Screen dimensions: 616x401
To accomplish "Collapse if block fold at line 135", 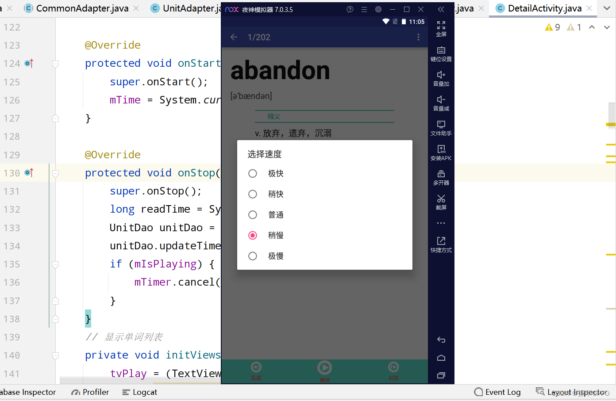I will [55, 264].
